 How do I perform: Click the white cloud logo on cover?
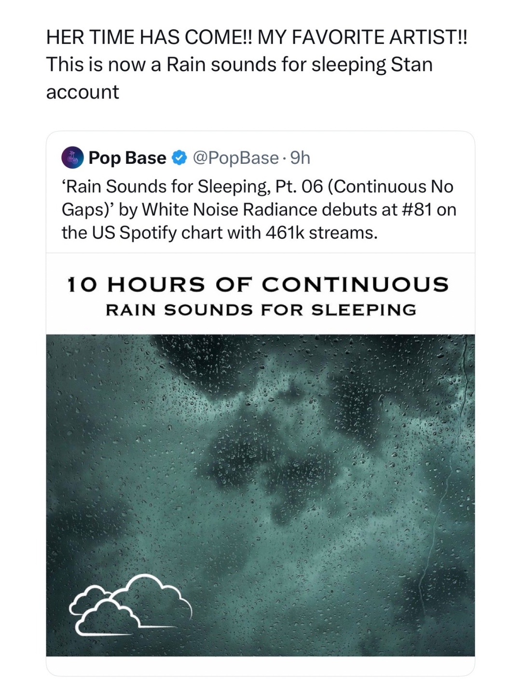130,603
